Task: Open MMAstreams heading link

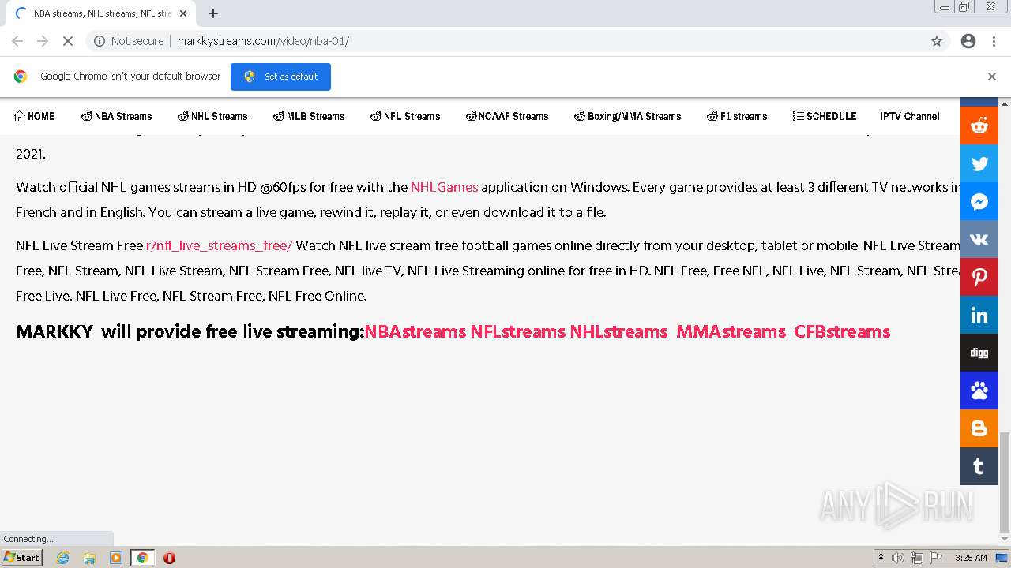Action: (731, 331)
